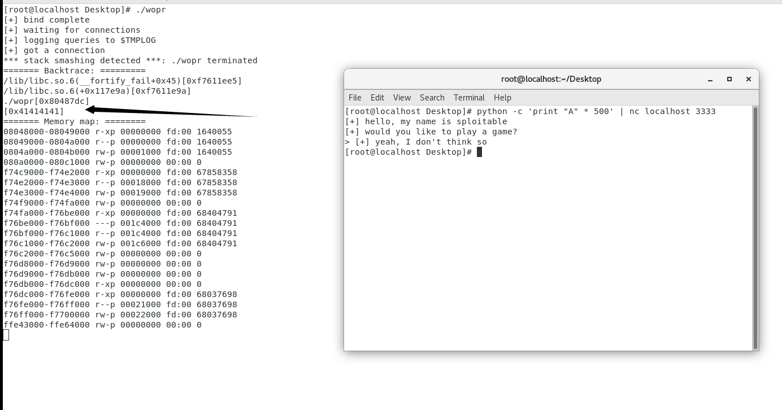Click memory map row 'f76db000-f76dc000'
This screenshot has width=782, height=410.
(102, 284)
